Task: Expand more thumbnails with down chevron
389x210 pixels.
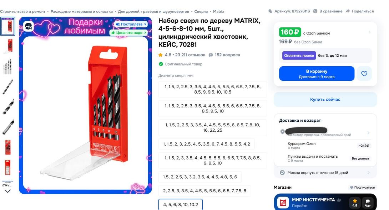Action: tap(8, 191)
